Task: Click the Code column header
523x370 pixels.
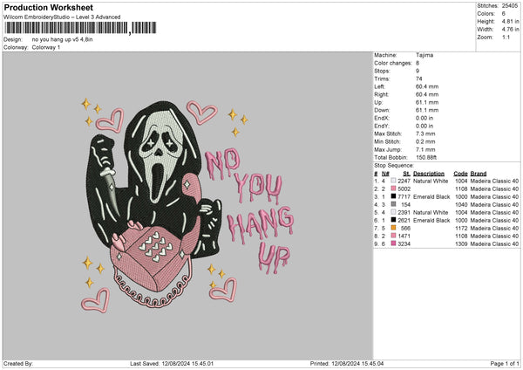Action: 461,173
